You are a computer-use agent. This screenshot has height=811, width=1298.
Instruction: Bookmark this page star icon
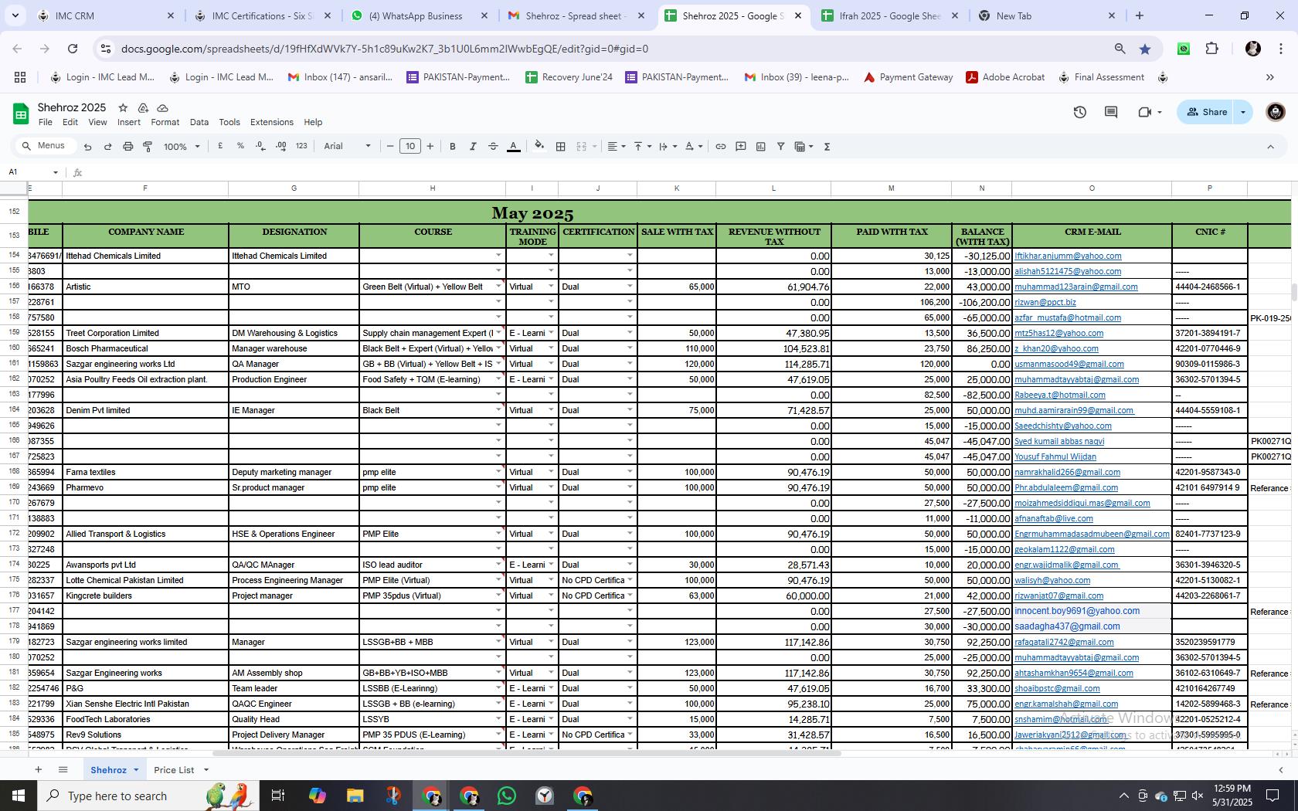pyautogui.click(x=1145, y=49)
